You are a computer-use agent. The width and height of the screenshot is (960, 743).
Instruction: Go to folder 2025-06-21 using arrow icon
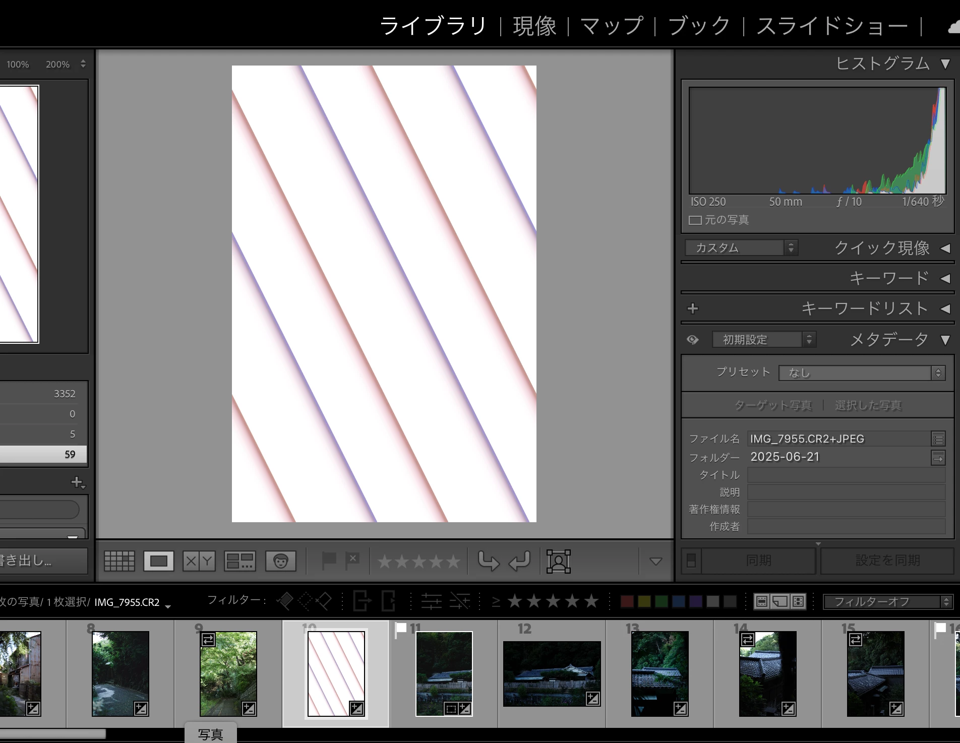[938, 458]
